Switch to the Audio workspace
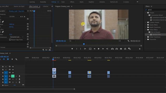This screenshot has width=166, height=93. 81,2
